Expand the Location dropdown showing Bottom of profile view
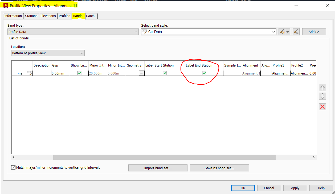Screen dimensions: 335x194 81,53
